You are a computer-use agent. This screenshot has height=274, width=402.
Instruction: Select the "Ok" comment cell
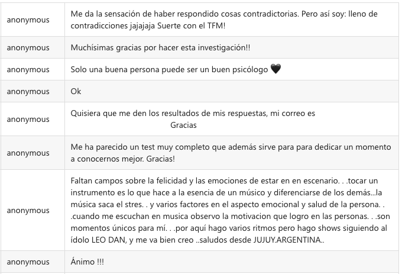click(x=76, y=92)
